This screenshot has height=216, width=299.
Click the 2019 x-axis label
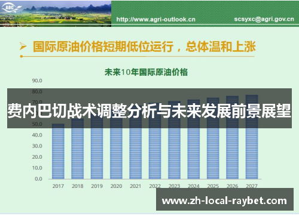pyautogui.click(x=97, y=186)
